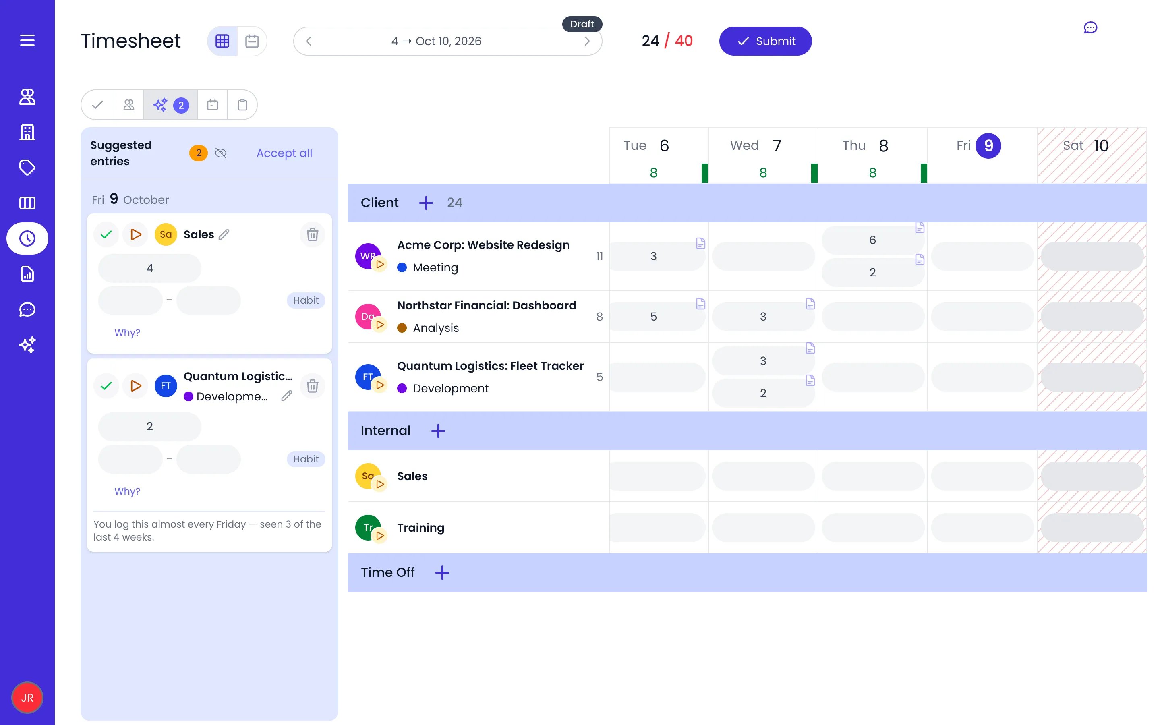Select the AI suggestions tab
Image resolution: width=1160 pixels, height=725 pixels.
[x=171, y=105]
